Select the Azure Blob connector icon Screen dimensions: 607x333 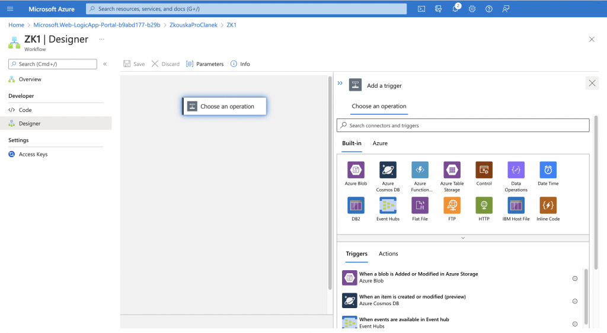point(356,170)
